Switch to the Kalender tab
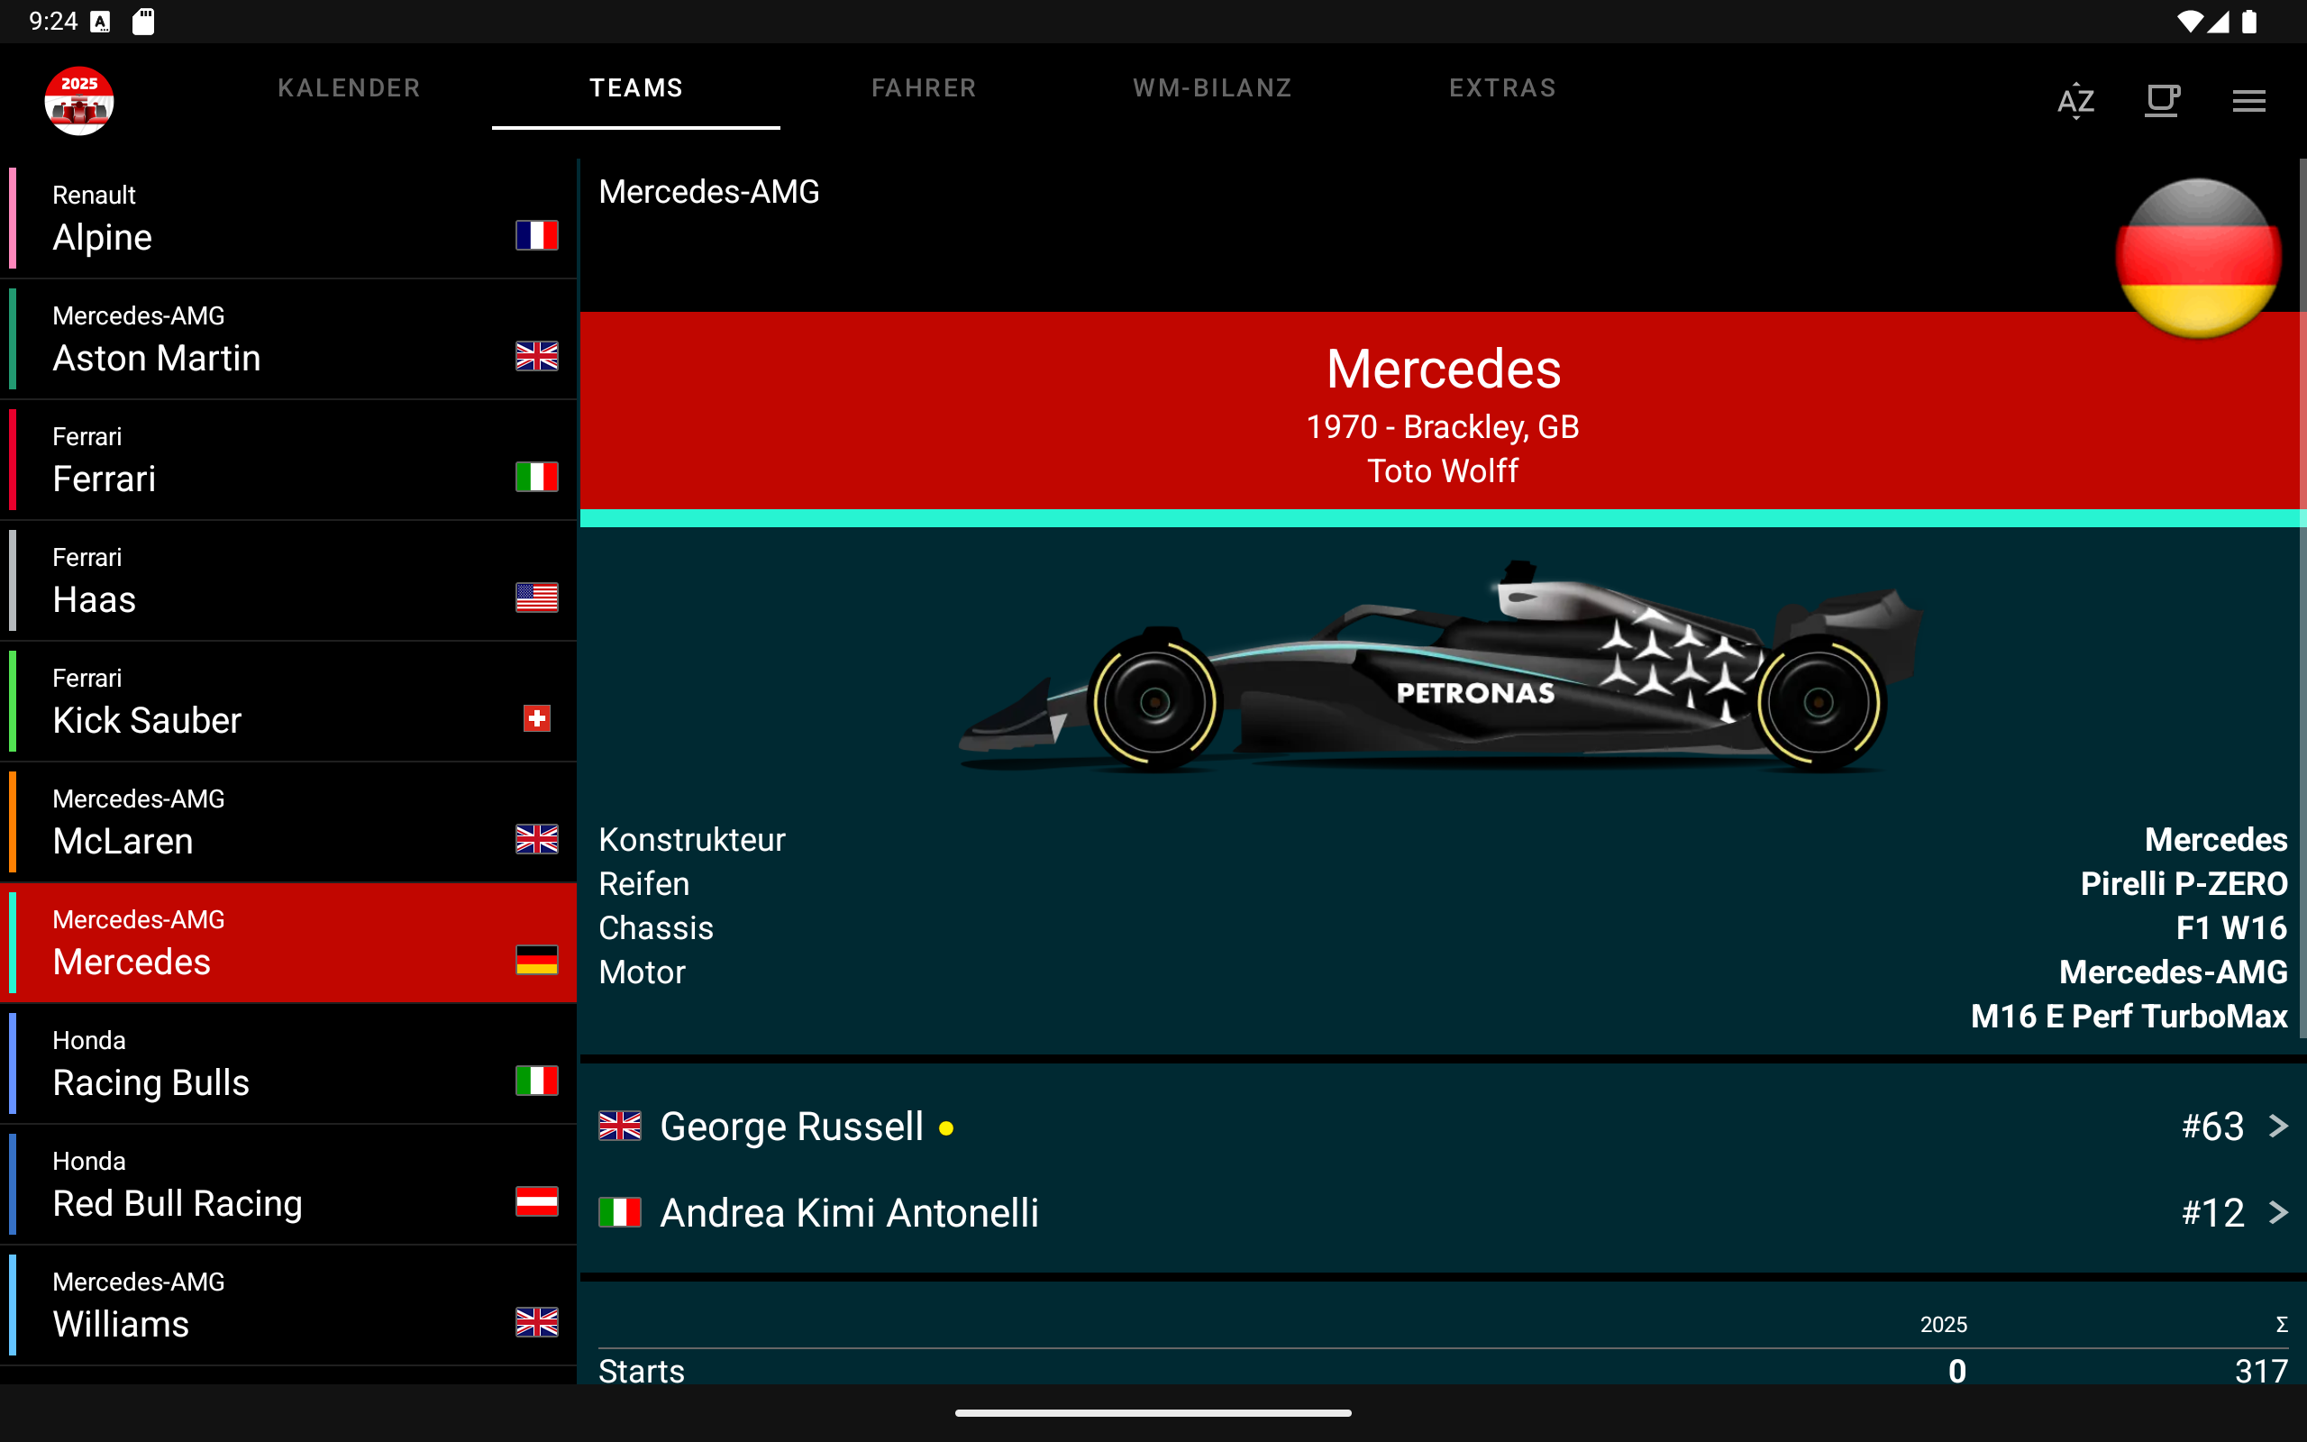The width and height of the screenshot is (2307, 1442). coord(349,87)
